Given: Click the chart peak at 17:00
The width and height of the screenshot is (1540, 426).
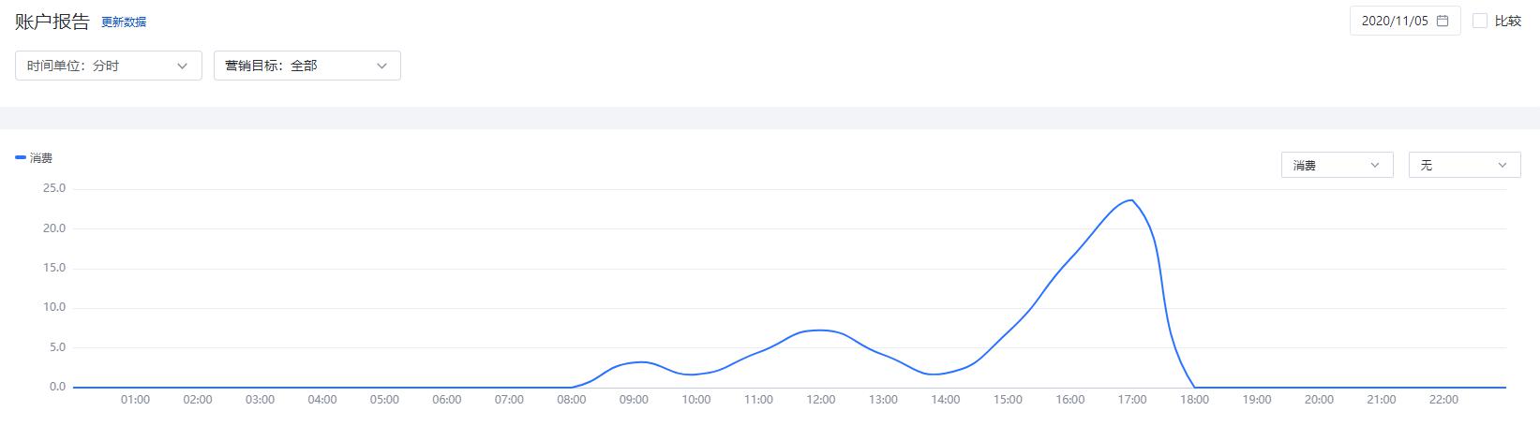Looking at the screenshot, I should pyautogui.click(x=1132, y=200).
